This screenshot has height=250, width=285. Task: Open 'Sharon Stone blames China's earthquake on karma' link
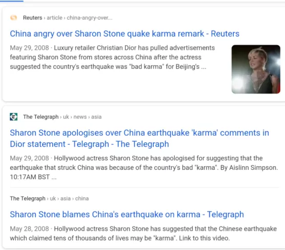127,214
